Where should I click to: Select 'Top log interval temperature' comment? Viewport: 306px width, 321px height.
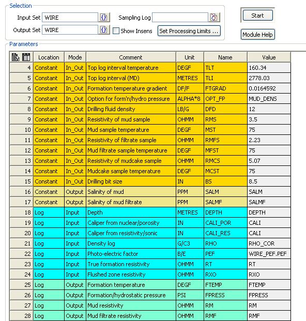pos(131,68)
